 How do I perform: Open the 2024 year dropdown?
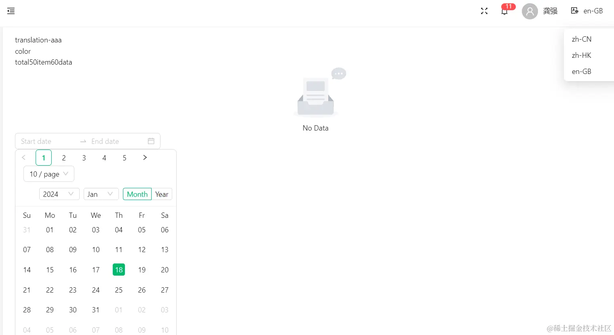coord(59,194)
